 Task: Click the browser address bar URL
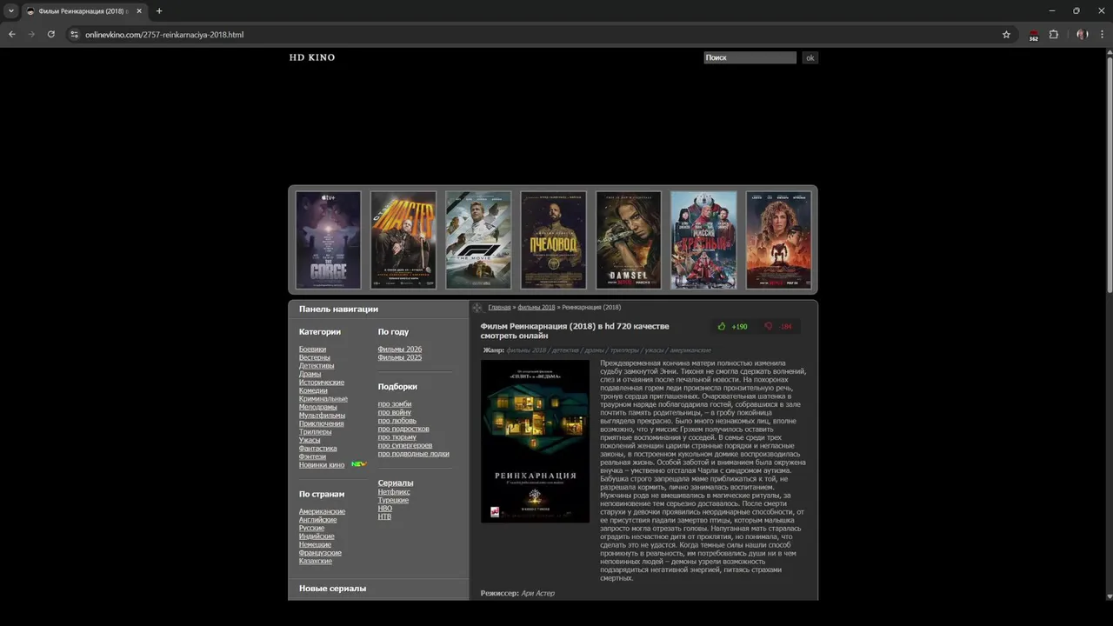pyautogui.click(x=164, y=35)
